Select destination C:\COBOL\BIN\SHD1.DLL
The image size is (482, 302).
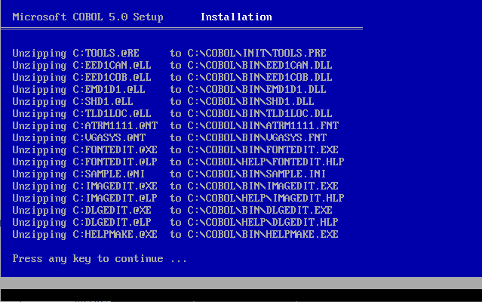point(250,101)
